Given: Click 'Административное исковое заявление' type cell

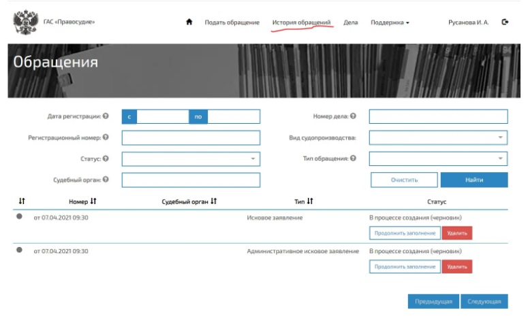Looking at the screenshot, I should click(x=302, y=251).
